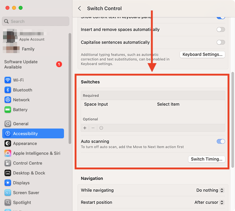The width and height of the screenshot is (235, 211).
Task: Select the Network globe icon
Action: coord(8,100)
